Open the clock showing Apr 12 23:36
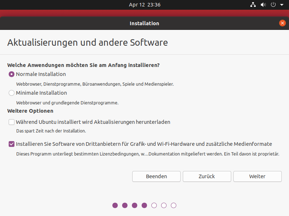The image size is (289, 216). coord(144,5)
